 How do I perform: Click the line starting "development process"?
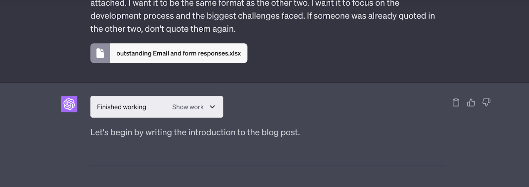pos(263,16)
